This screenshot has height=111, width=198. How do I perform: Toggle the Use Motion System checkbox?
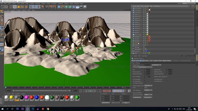[x=144, y=83]
